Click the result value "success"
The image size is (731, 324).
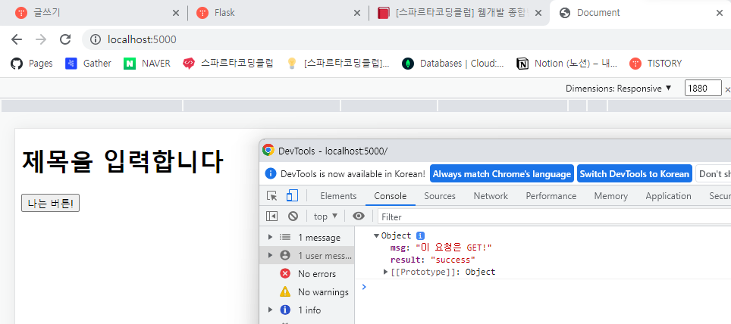click(453, 260)
